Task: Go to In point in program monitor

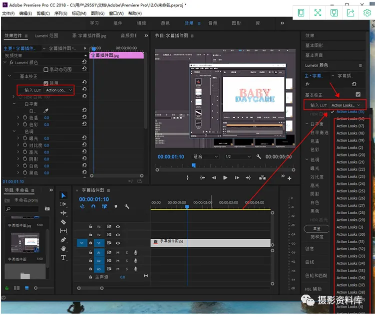Action: tap(202, 178)
